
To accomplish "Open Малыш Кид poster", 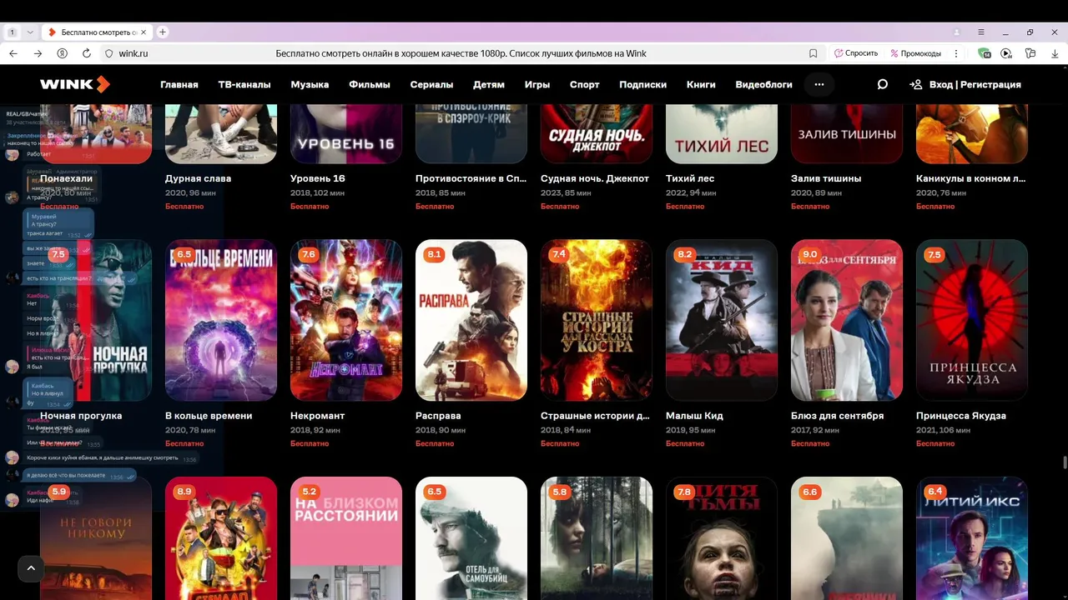I will tap(722, 320).
